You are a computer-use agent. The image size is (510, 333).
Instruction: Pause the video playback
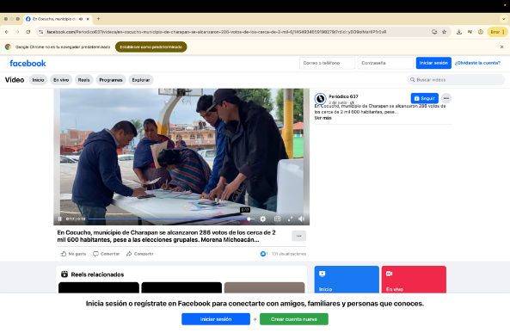[60, 219]
